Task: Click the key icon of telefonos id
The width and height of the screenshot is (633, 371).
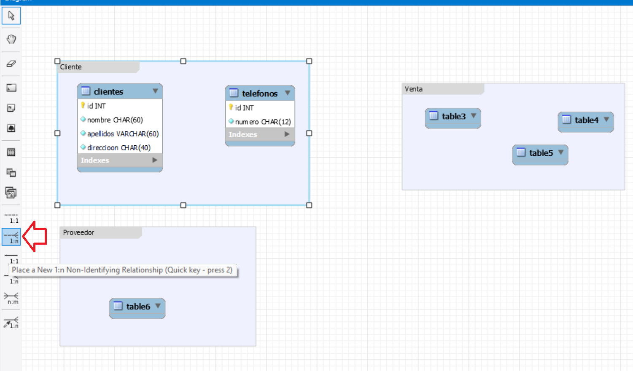Action: coord(231,107)
